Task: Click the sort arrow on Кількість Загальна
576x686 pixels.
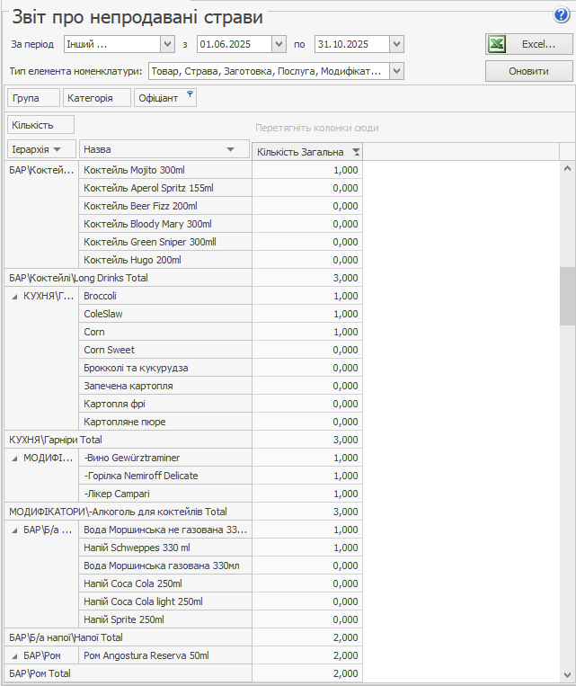Action: tap(356, 152)
